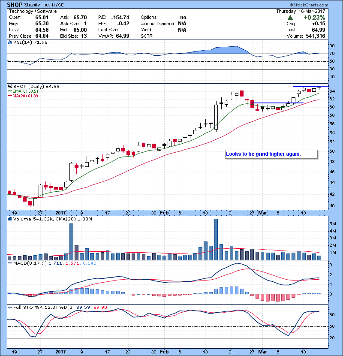Click the Volume panel legend icon
This screenshot has height=356, width=343.
[x=10, y=219]
